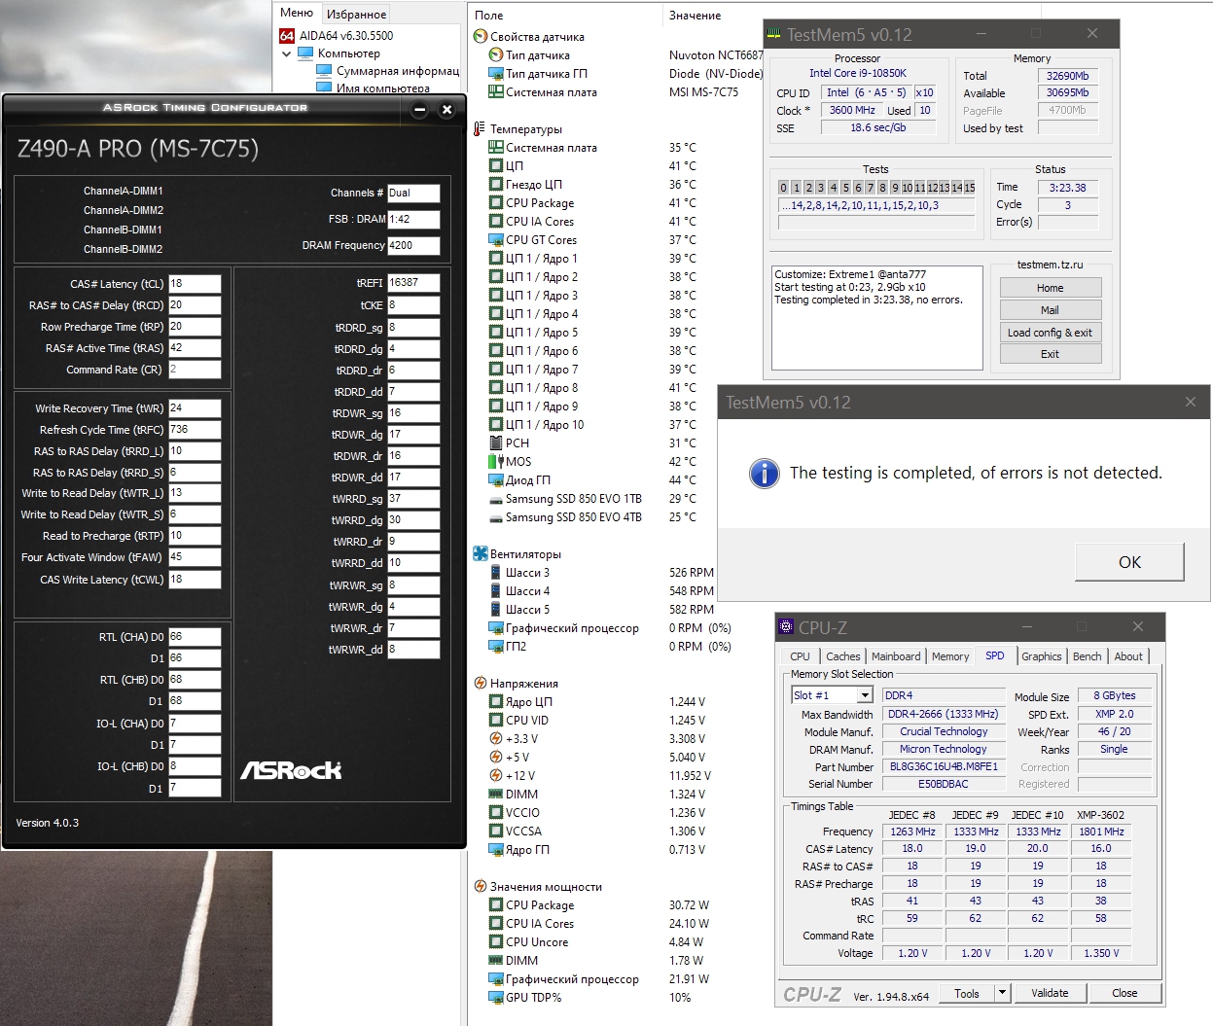The height and width of the screenshot is (1026, 1213).
Task: Click the Exit button in TestMem5
Action: click(x=1050, y=354)
